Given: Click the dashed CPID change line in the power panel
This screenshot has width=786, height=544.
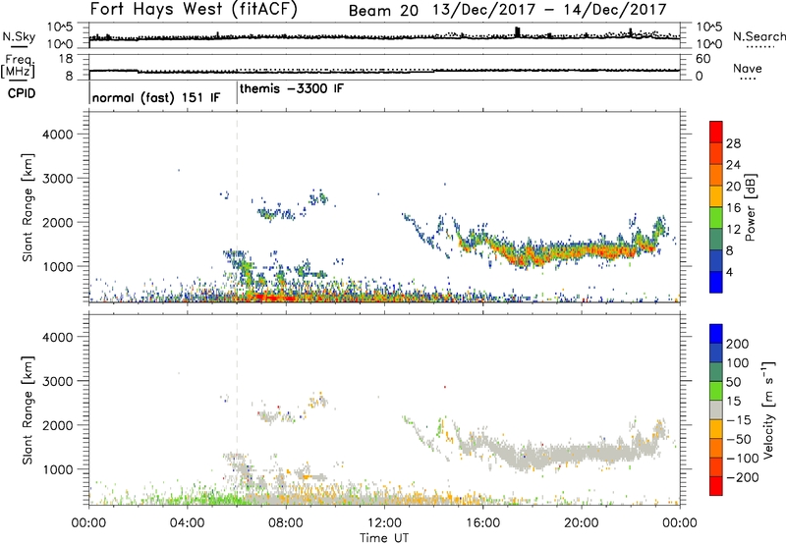Looking at the screenshot, I should [x=237, y=207].
